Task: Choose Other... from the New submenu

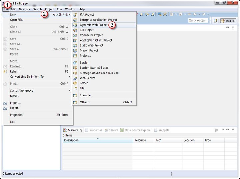Action: [x=104, y=102]
